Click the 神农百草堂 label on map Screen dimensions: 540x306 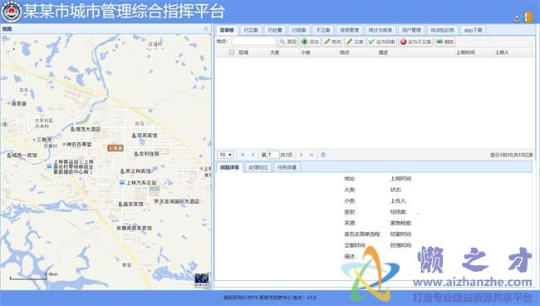pos(79,145)
